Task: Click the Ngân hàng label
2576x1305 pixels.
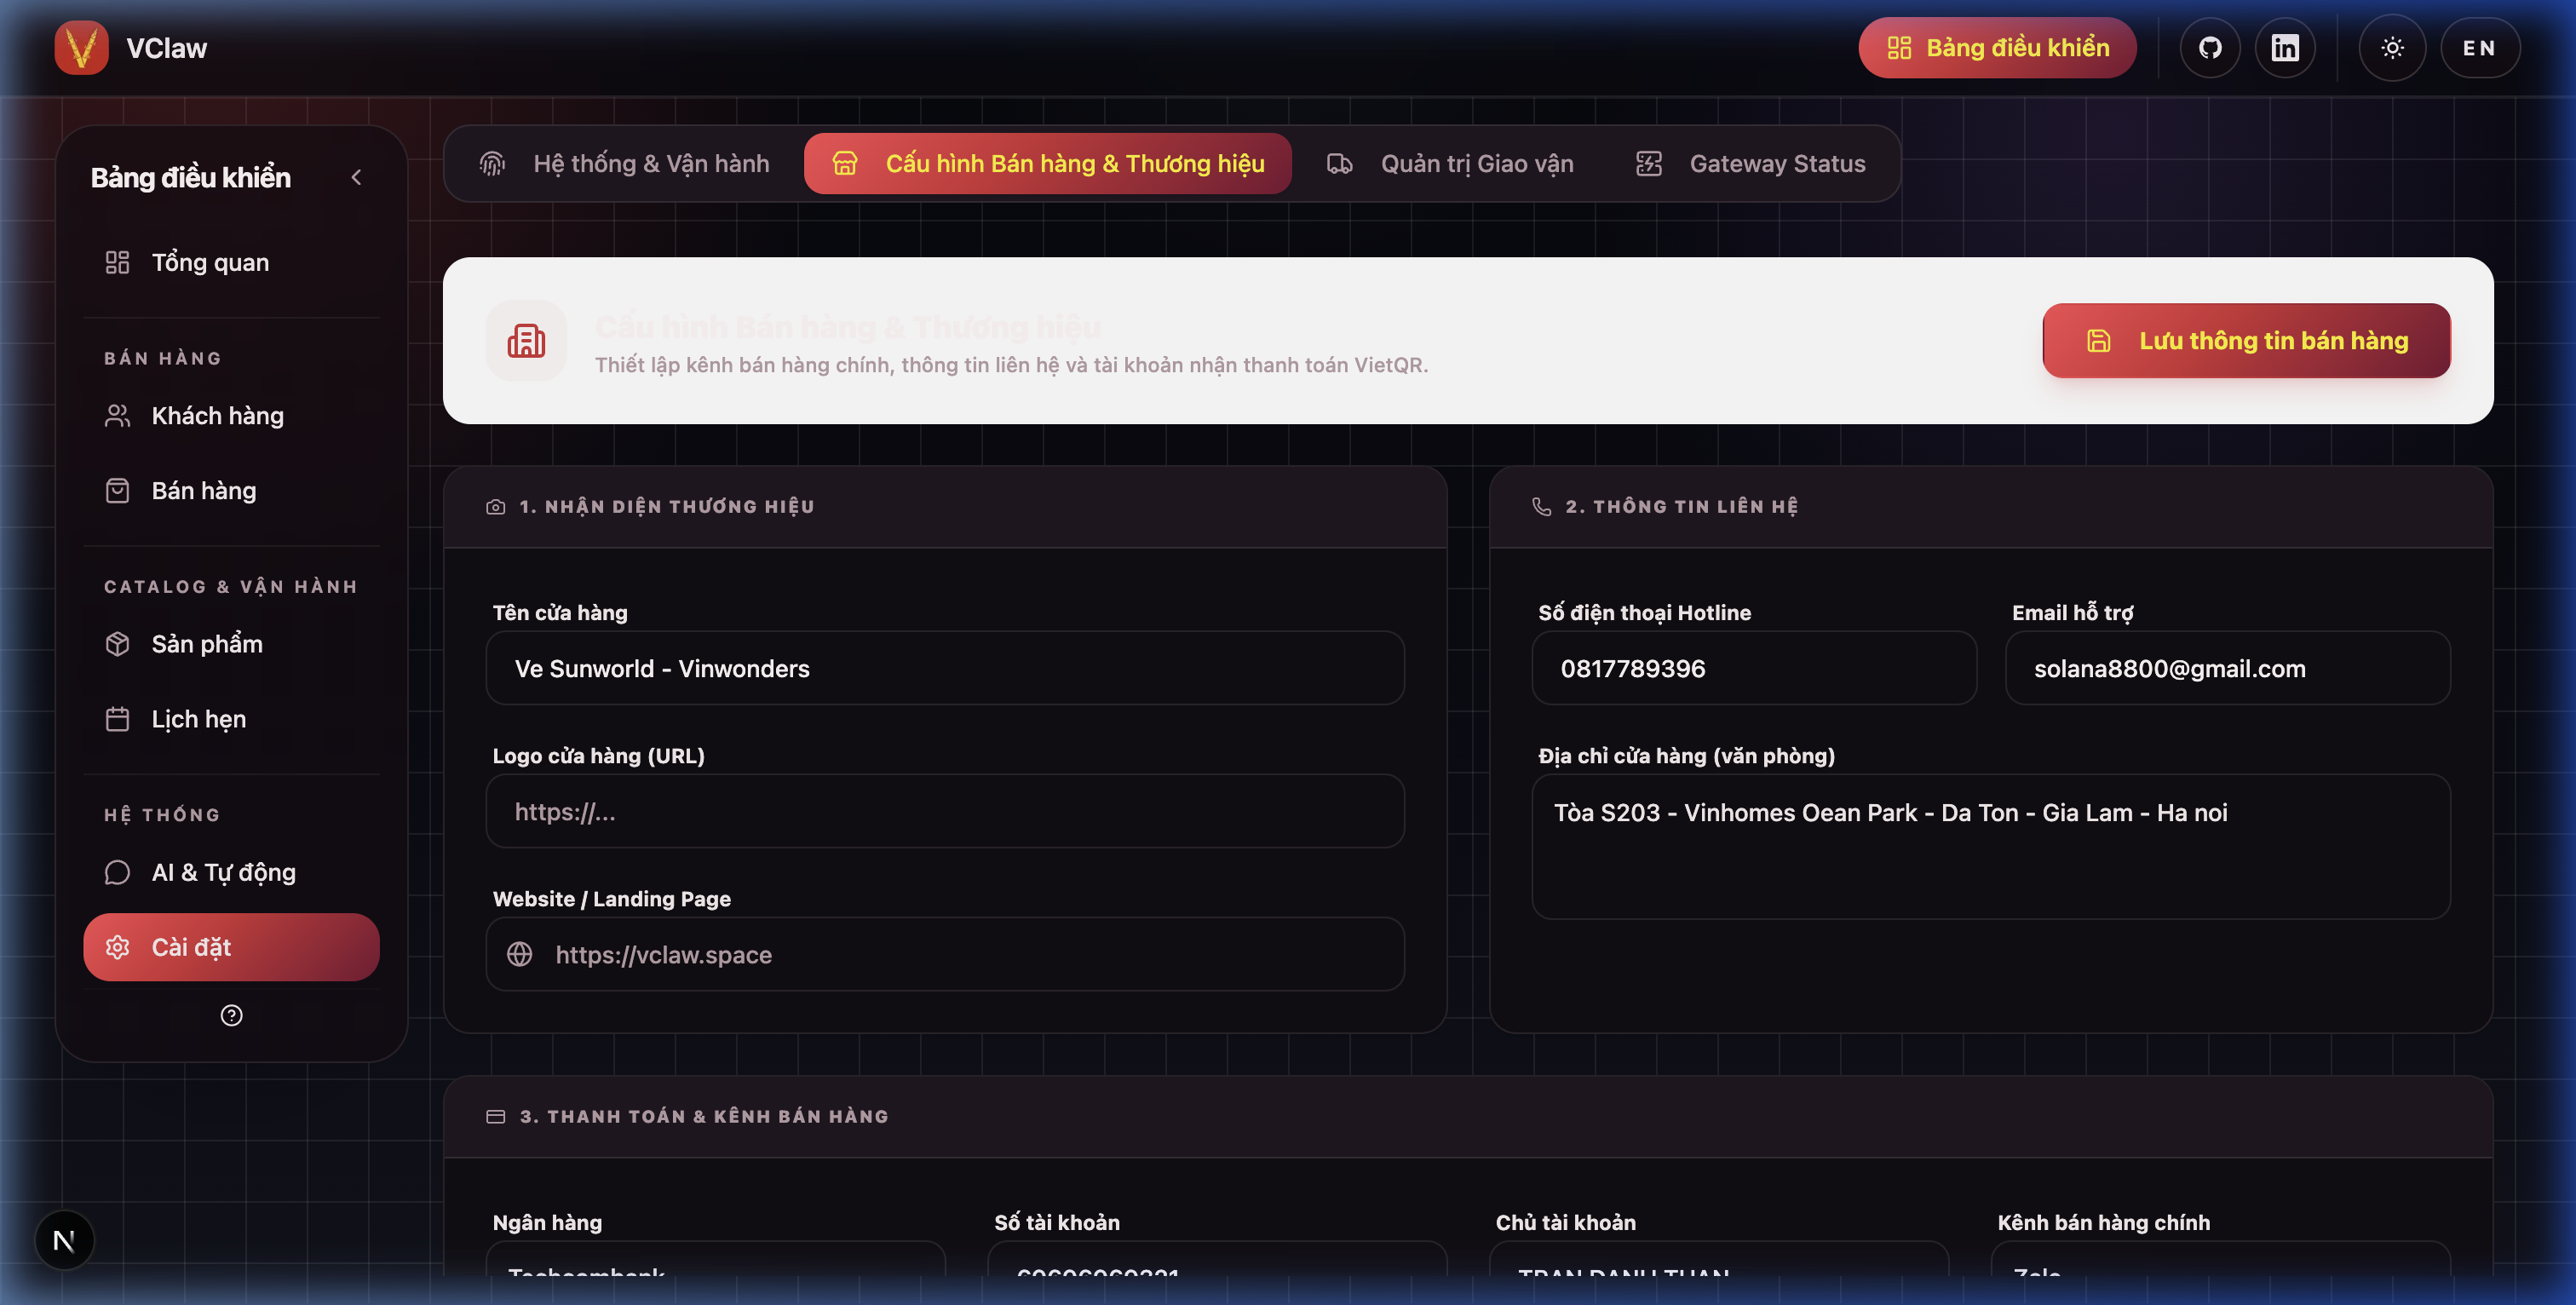Action: 547,1222
